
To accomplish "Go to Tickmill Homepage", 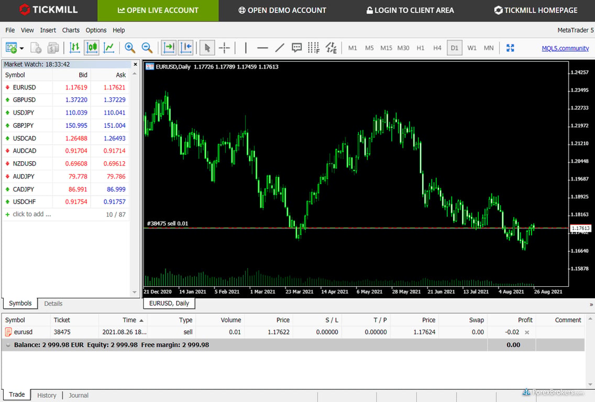I will (536, 10).
